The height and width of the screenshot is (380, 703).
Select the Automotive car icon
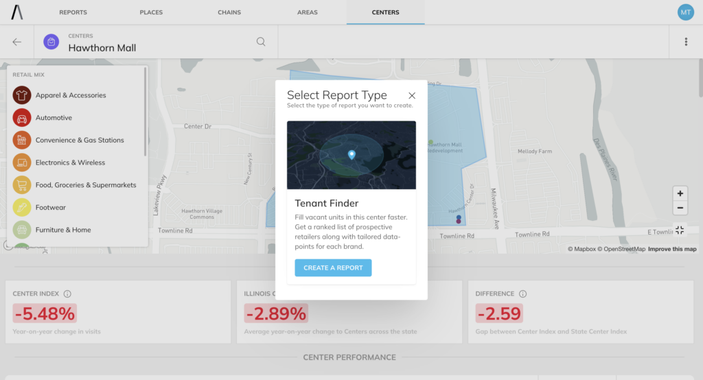click(22, 117)
